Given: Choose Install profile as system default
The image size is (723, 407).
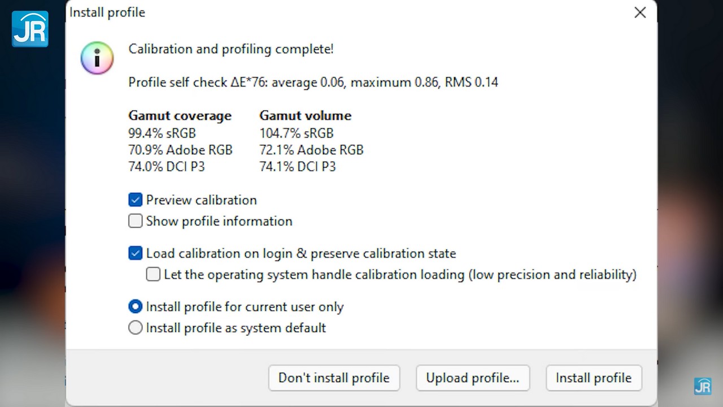Looking at the screenshot, I should point(136,328).
